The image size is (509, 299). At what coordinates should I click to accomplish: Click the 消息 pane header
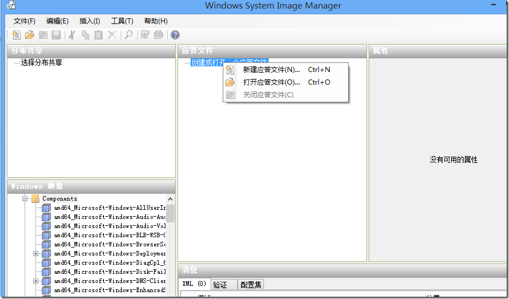(x=344, y=270)
